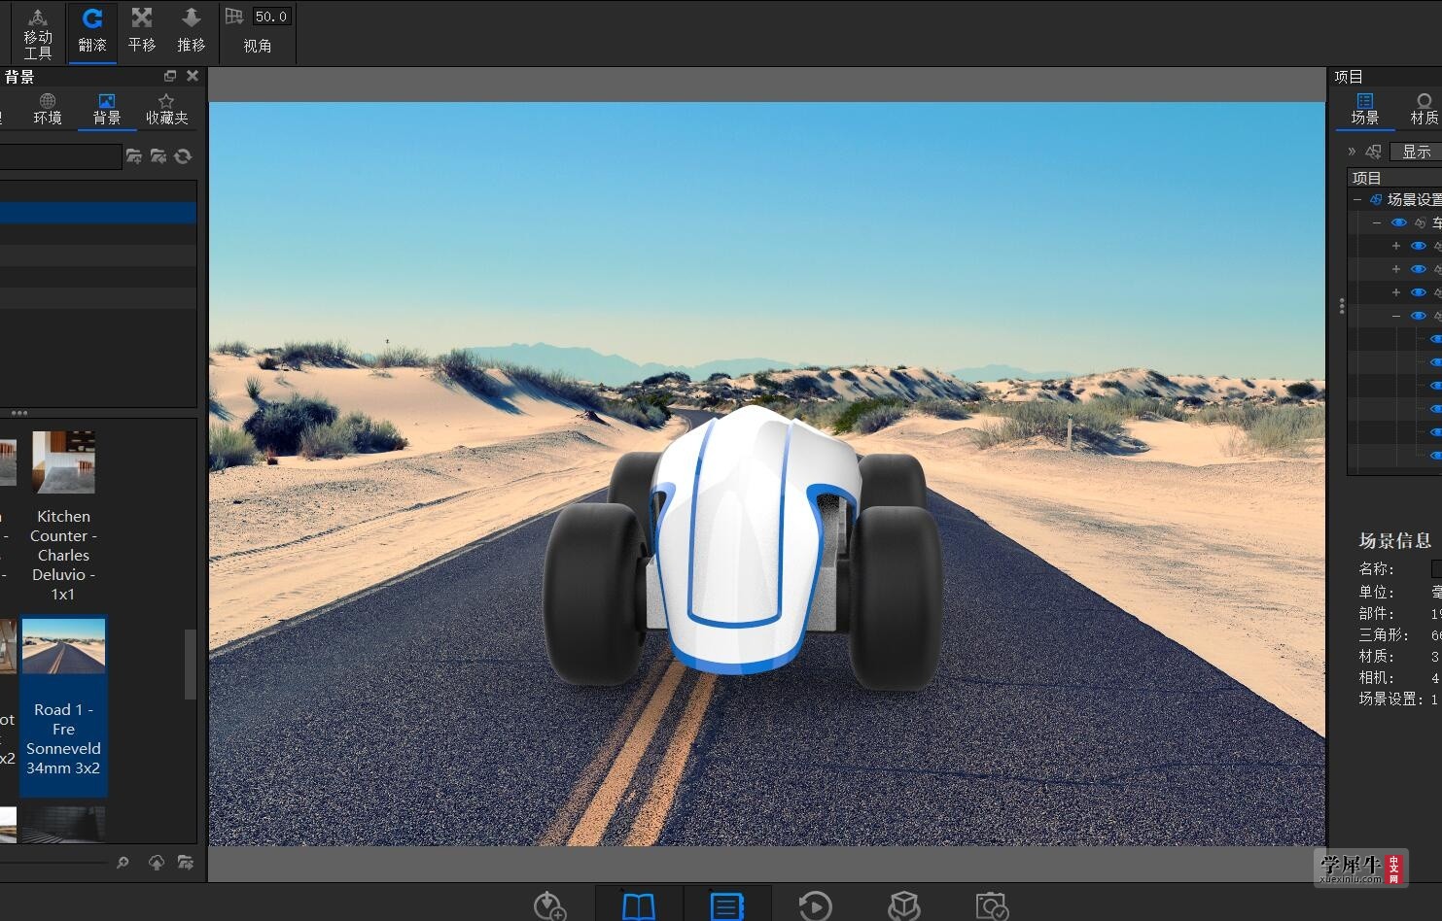Activate the 翻滚 tumble camera tool
The height and width of the screenshot is (921, 1442).
[x=92, y=33]
